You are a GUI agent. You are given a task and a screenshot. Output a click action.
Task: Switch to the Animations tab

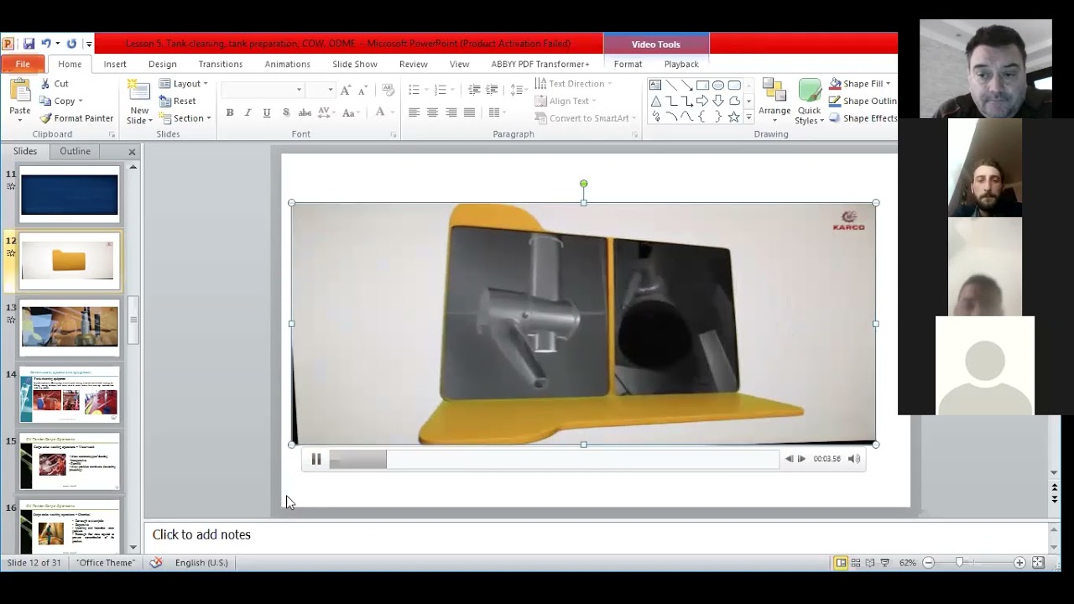point(288,64)
